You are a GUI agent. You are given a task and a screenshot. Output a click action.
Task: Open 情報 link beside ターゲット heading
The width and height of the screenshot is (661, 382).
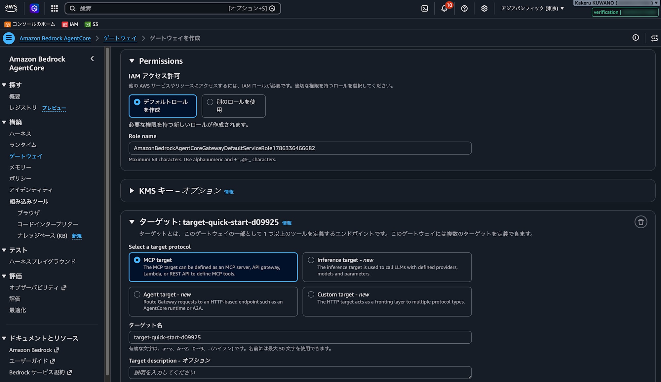(287, 223)
